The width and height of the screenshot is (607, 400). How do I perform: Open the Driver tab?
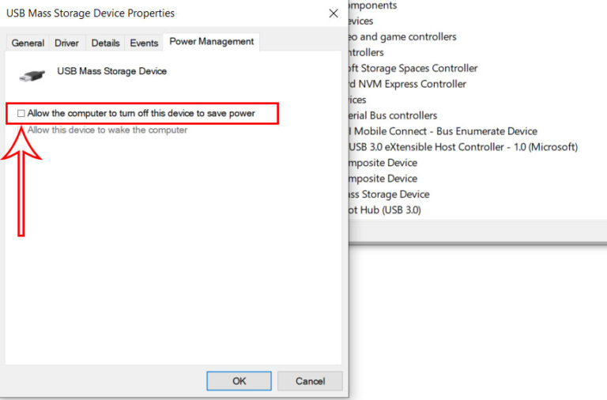(x=66, y=43)
